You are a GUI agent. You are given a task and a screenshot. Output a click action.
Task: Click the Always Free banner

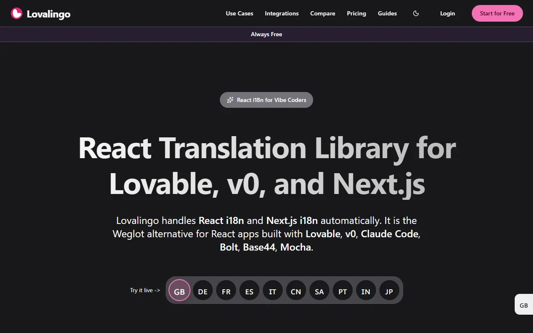[266, 34]
